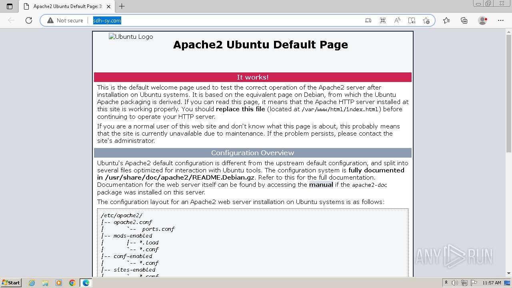Click the 'It works!' banner heading
The width and height of the screenshot is (512, 288).
[x=253, y=77]
